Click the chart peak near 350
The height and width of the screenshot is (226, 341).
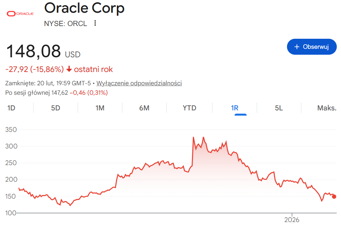pyautogui.click(x=194, y=137)
